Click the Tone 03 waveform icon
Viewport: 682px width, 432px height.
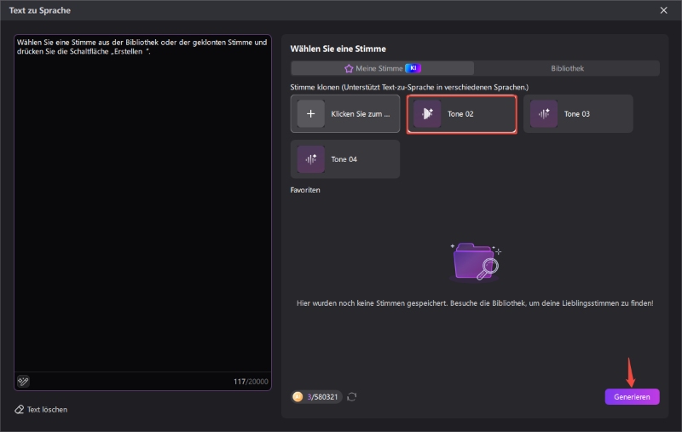(x=544, y=113)
